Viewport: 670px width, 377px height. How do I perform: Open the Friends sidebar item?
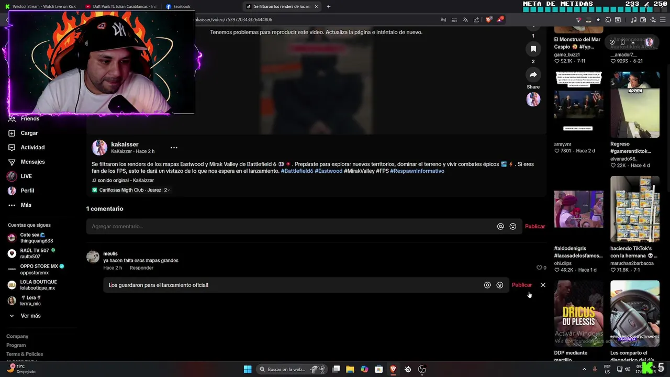(24, 119)
